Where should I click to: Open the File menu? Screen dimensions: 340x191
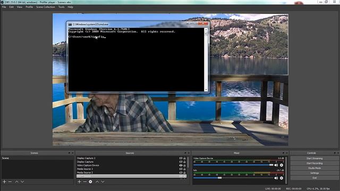click(x=4, y=7)
